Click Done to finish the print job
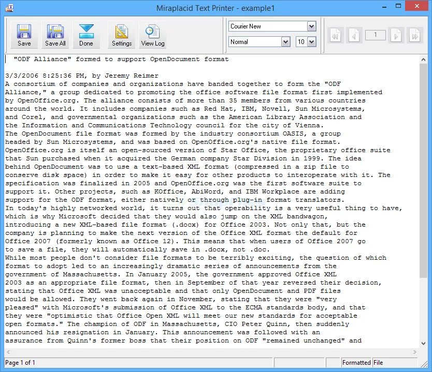The image size is (432, 372). 86,34
